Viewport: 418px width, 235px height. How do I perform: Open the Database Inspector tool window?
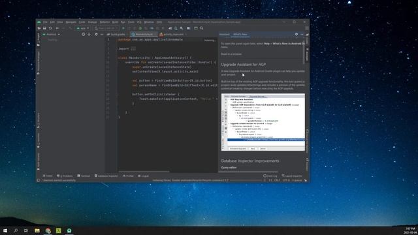coord(106,176)
